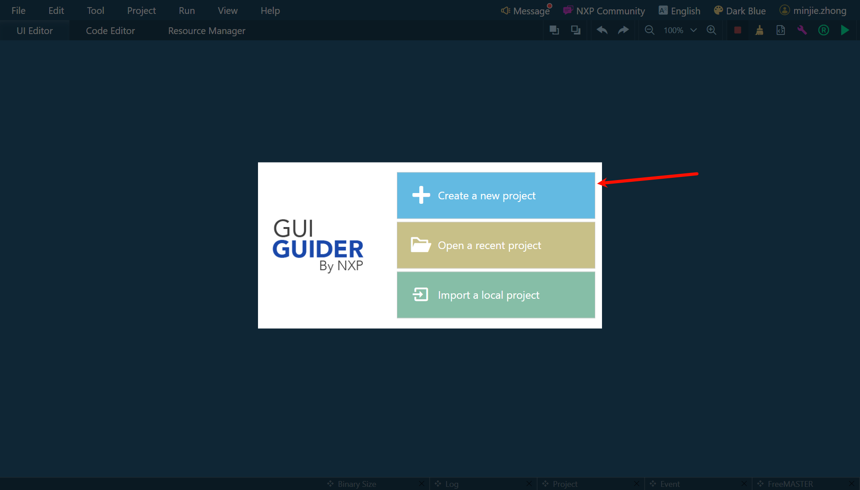The height and width of the screenshot is (490, 860).
Task: Click the undo arrow icon
Action: tap(602, 30)
